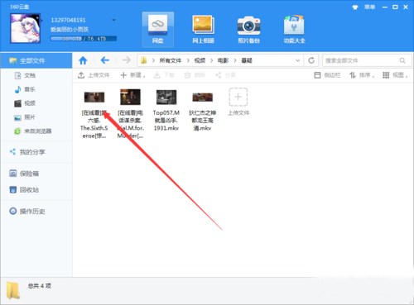Viewport: 414px width, 305px height.
Task: Click the 删除 delete button
Action: (195, 75)
